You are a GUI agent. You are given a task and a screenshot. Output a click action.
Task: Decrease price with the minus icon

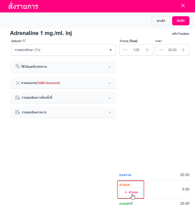[161, 50]
